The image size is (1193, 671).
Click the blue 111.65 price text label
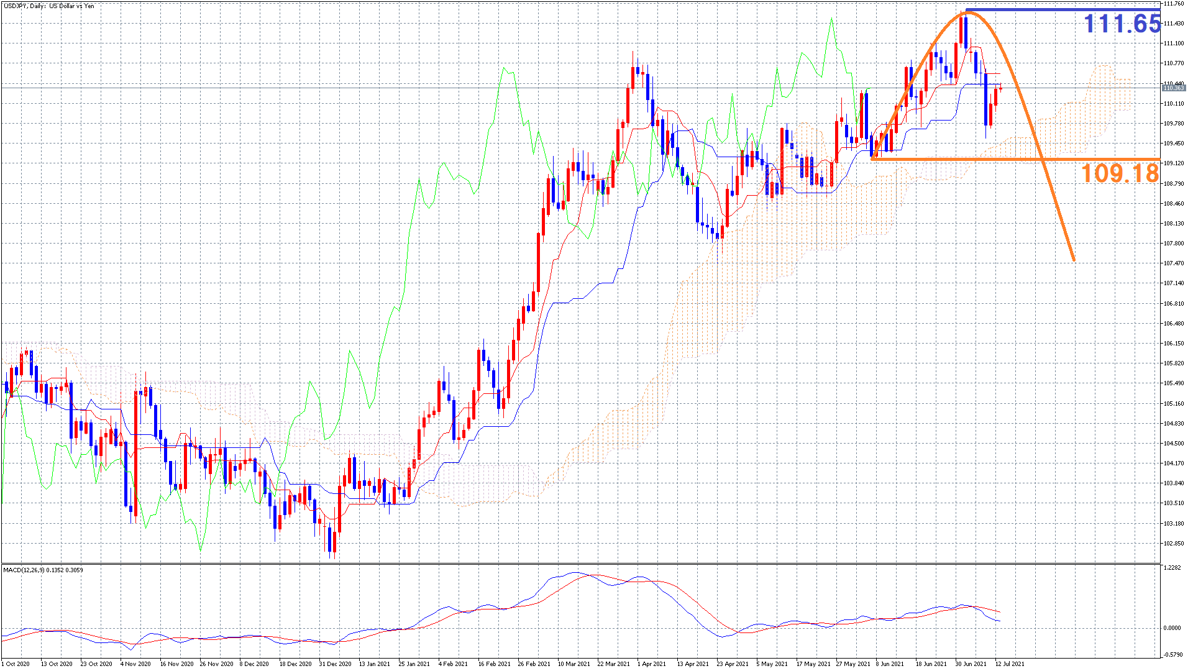tap(1122, 24)
